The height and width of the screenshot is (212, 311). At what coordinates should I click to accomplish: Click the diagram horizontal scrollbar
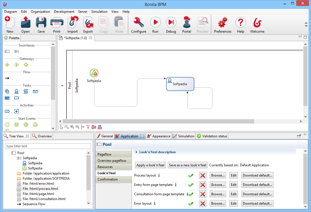tap(158, 121)
